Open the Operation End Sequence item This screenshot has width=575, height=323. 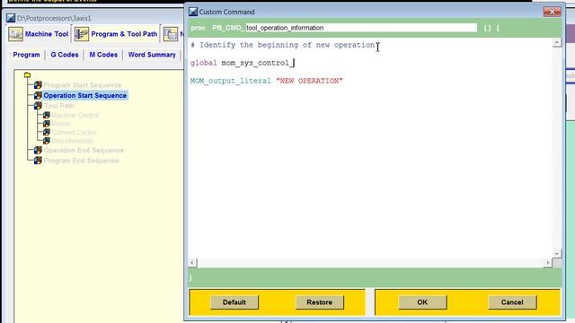coord(84,150)
